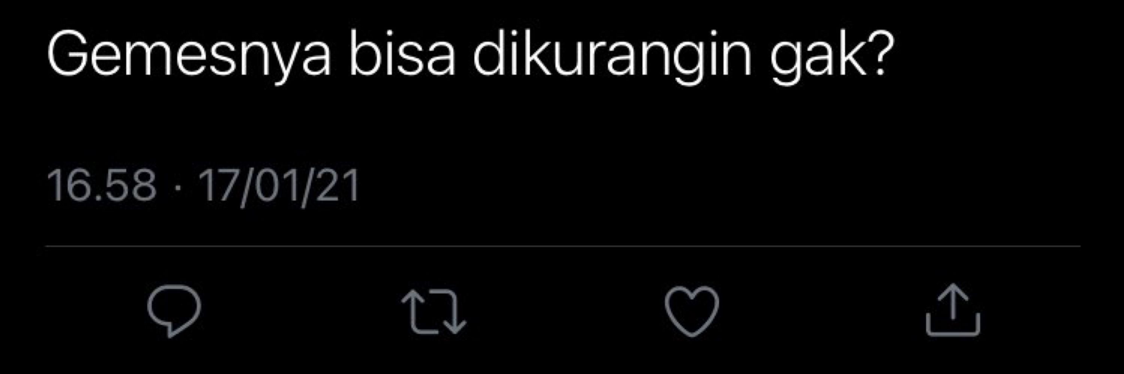Open tweet details via the gray timestamp line
The image size is (1124, 374).
tap(203, 186)
